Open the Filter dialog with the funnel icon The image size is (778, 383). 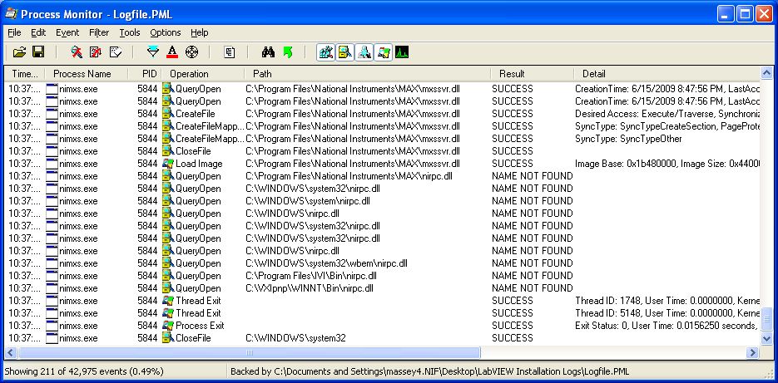tap(153, 52)
